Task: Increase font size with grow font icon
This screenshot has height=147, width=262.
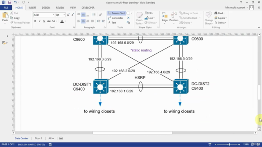Action: [x=68, y=15]
